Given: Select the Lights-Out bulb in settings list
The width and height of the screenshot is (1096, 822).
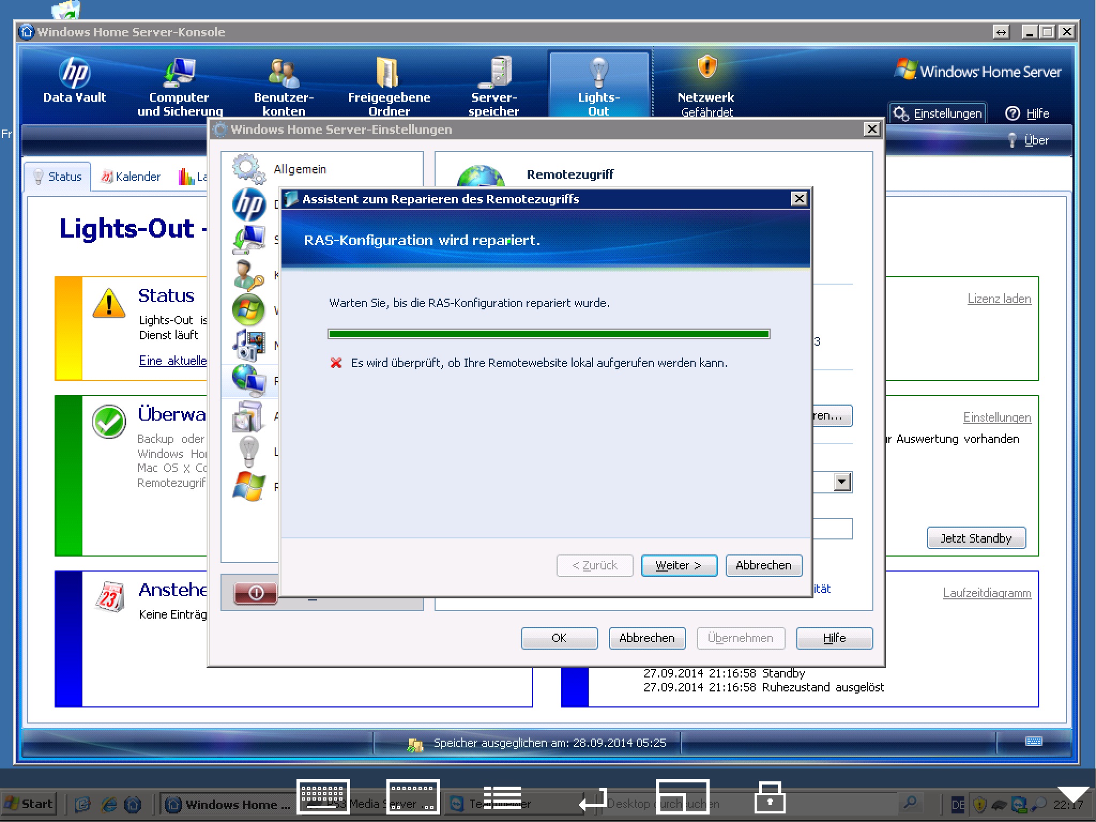Looking at the screenshot, I should click(x=249, y=451).
